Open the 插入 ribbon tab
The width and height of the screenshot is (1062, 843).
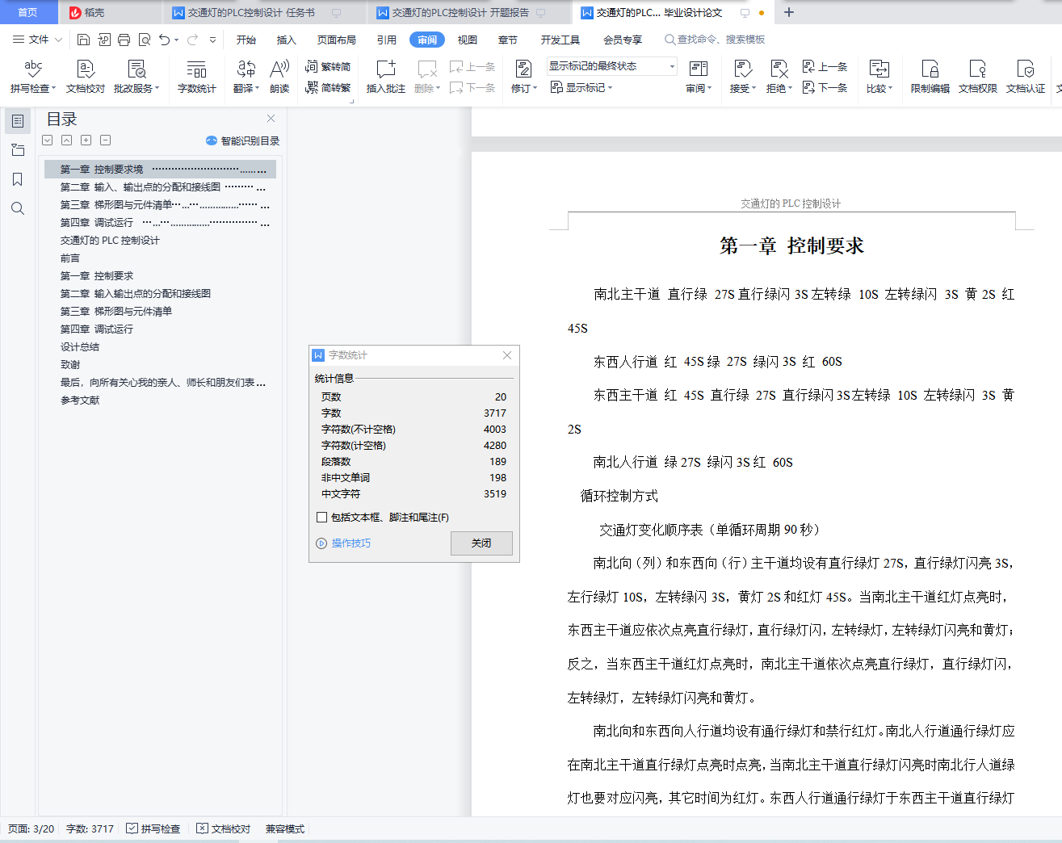pos(287,40)
